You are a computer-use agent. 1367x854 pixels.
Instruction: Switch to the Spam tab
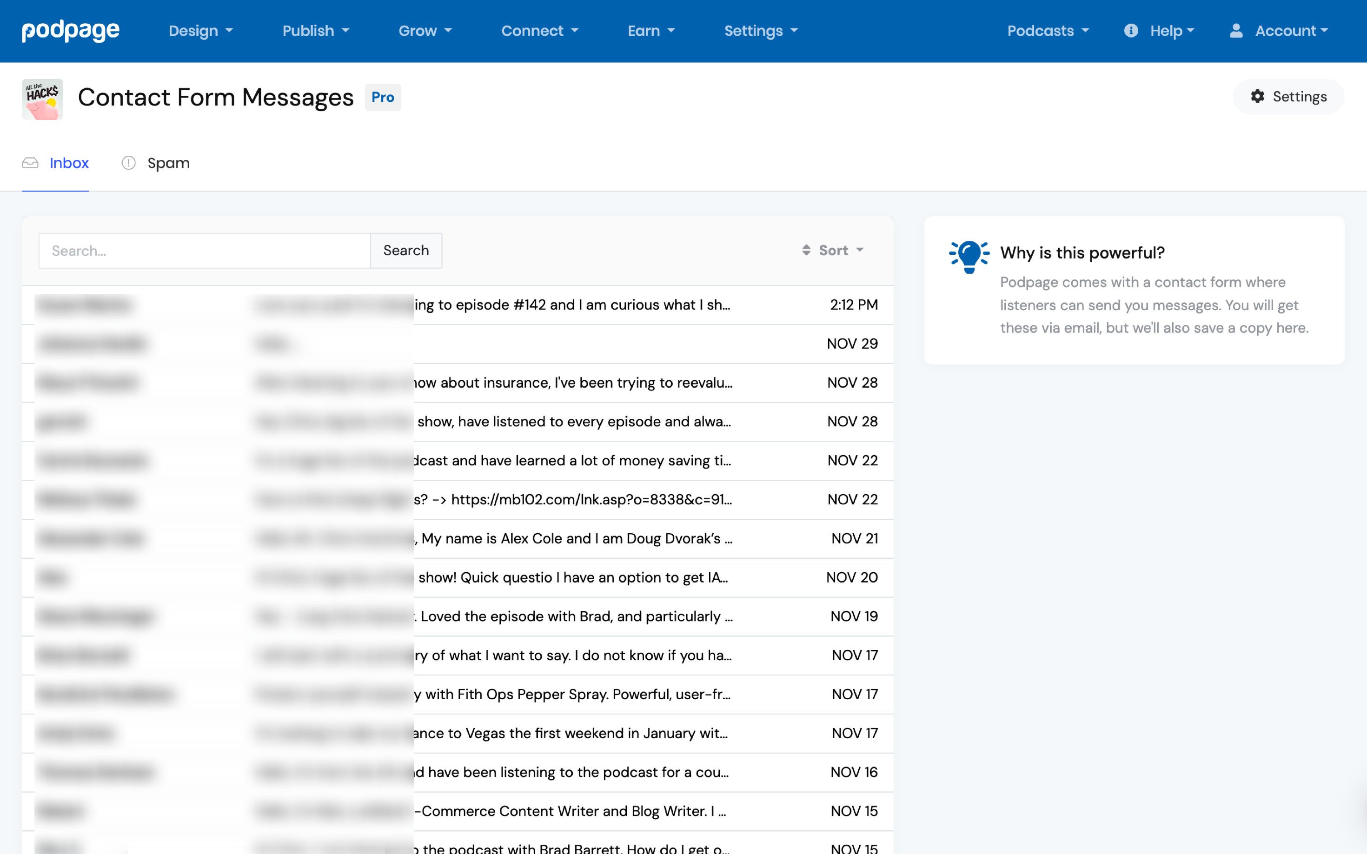click(168, 163)
